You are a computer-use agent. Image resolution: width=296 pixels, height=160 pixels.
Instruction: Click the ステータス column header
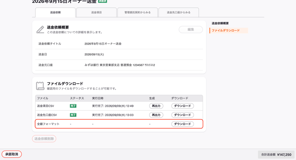tap(77, 98)
